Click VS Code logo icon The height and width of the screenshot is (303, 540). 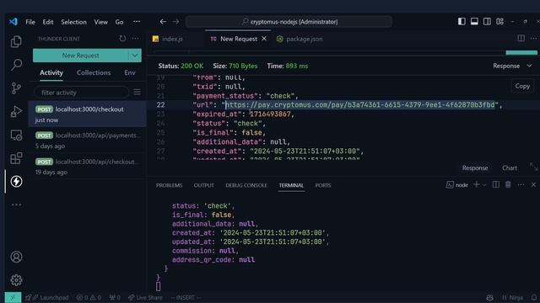(x=13, y=22)
